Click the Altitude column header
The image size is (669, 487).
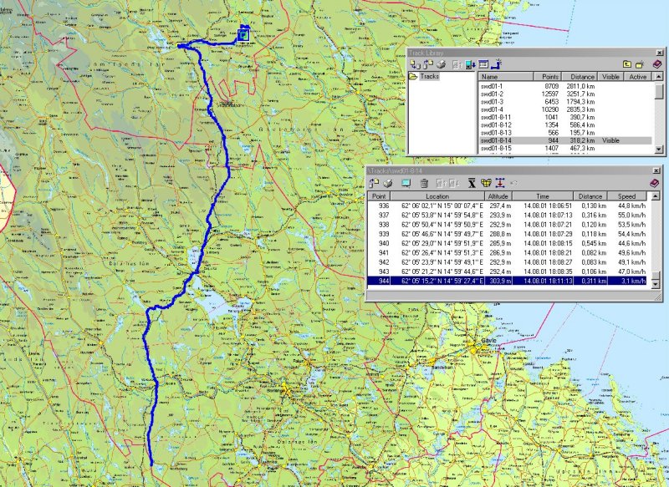498,195
